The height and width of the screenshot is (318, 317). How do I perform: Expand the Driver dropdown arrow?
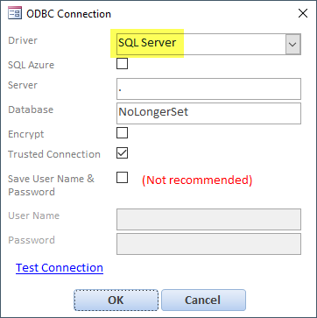pos(292,44)
